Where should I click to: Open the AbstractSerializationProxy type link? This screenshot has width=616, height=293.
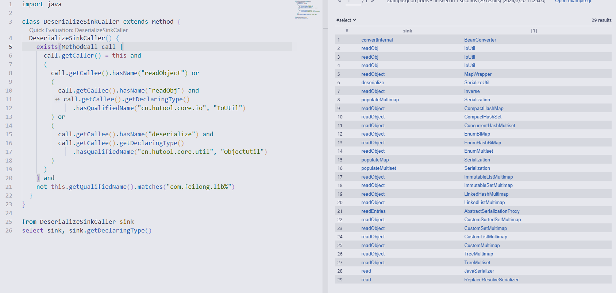(492, 211)
